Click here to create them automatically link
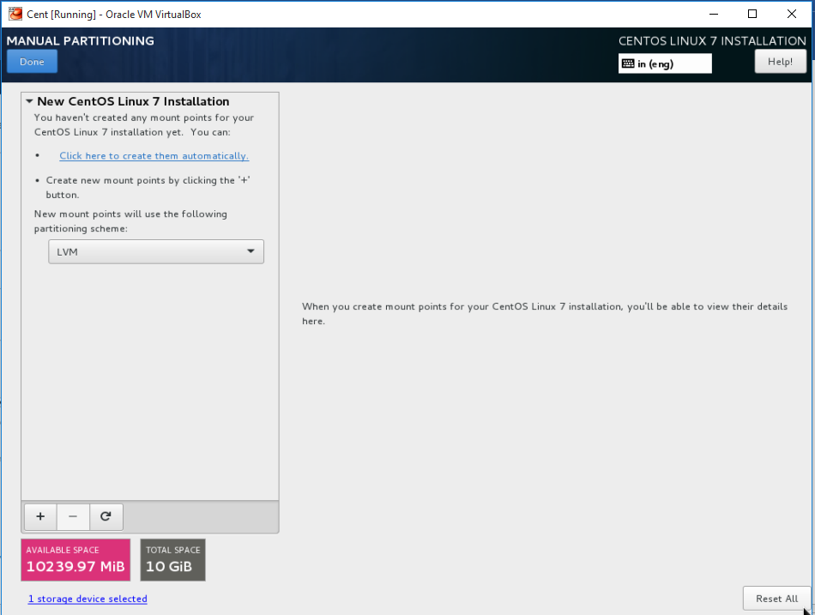 154,156
